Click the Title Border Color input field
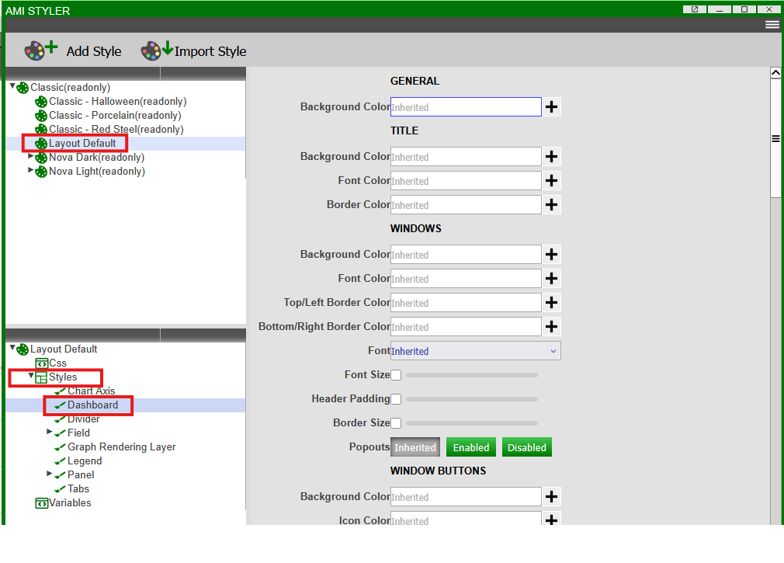This screenshot has width=784, height=563. [465, 205]
